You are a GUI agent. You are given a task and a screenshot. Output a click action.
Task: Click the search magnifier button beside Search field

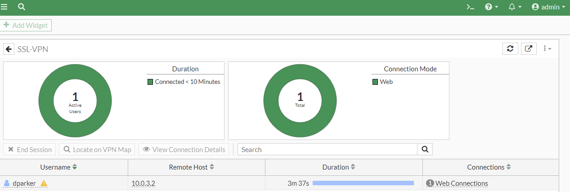(x=425, y=149)
